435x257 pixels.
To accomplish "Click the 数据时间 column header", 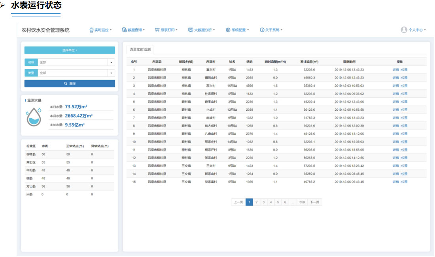I will [349, 62].
